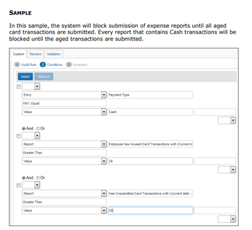Open right-parenthesis dropdown below the Cash row

(227, 121)
